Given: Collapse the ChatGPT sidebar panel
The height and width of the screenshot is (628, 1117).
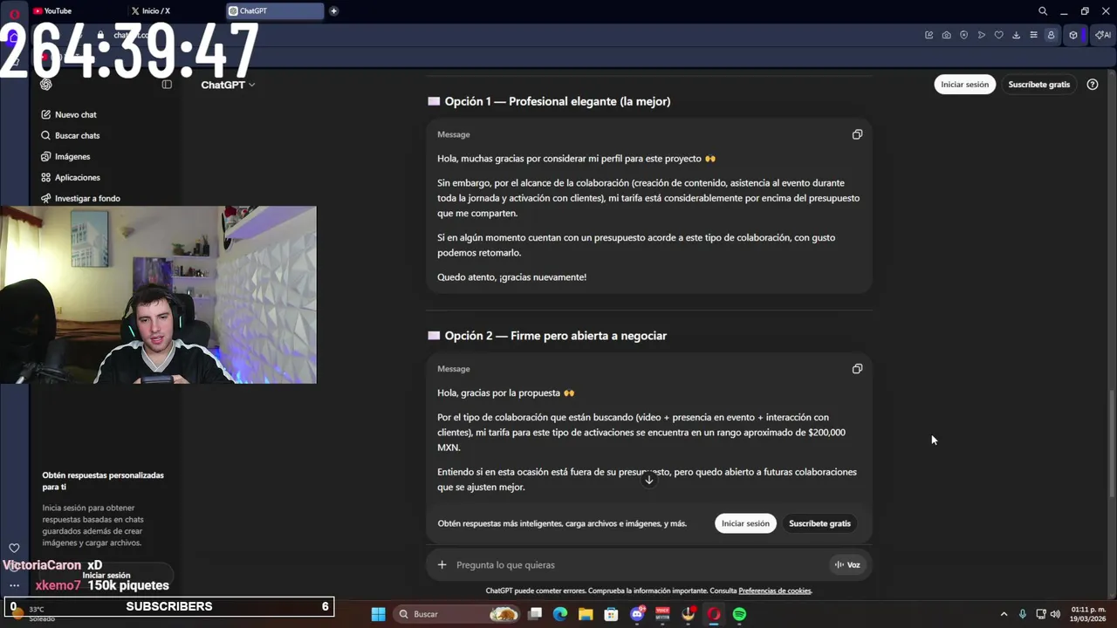Looking at the screenshot, I should [x=167, y=85].
